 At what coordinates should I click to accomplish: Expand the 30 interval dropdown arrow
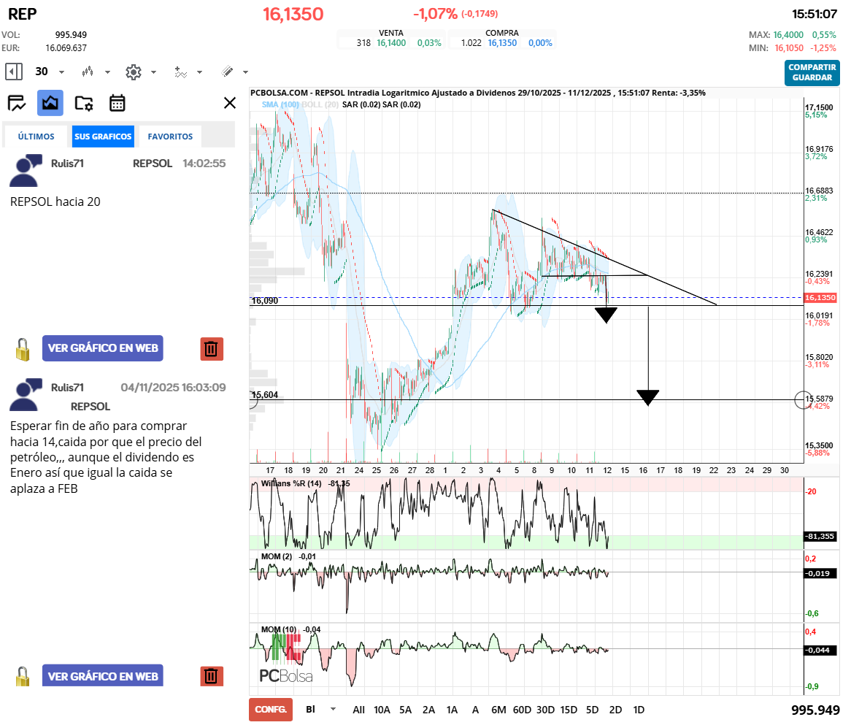tap(61, 72)
